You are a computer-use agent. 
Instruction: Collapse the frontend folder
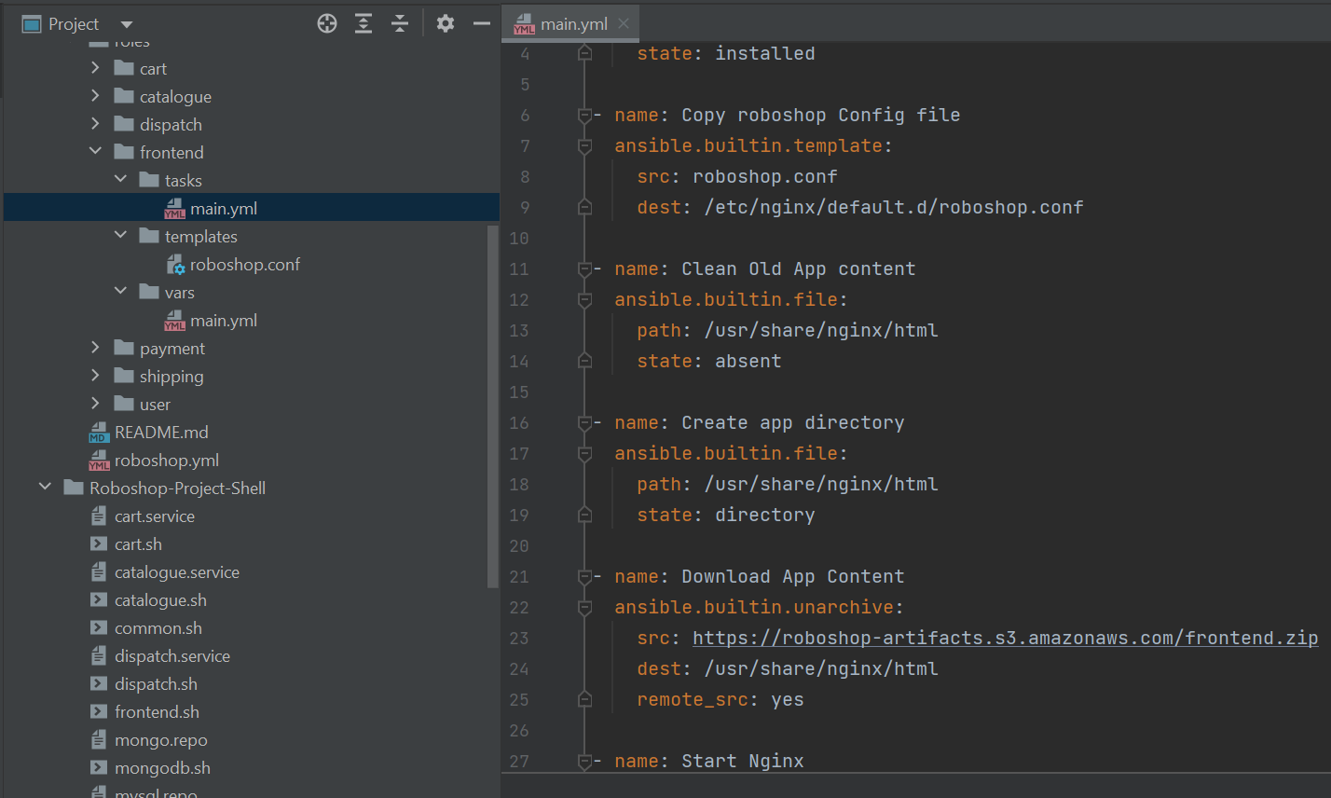(x=94, y=152)
